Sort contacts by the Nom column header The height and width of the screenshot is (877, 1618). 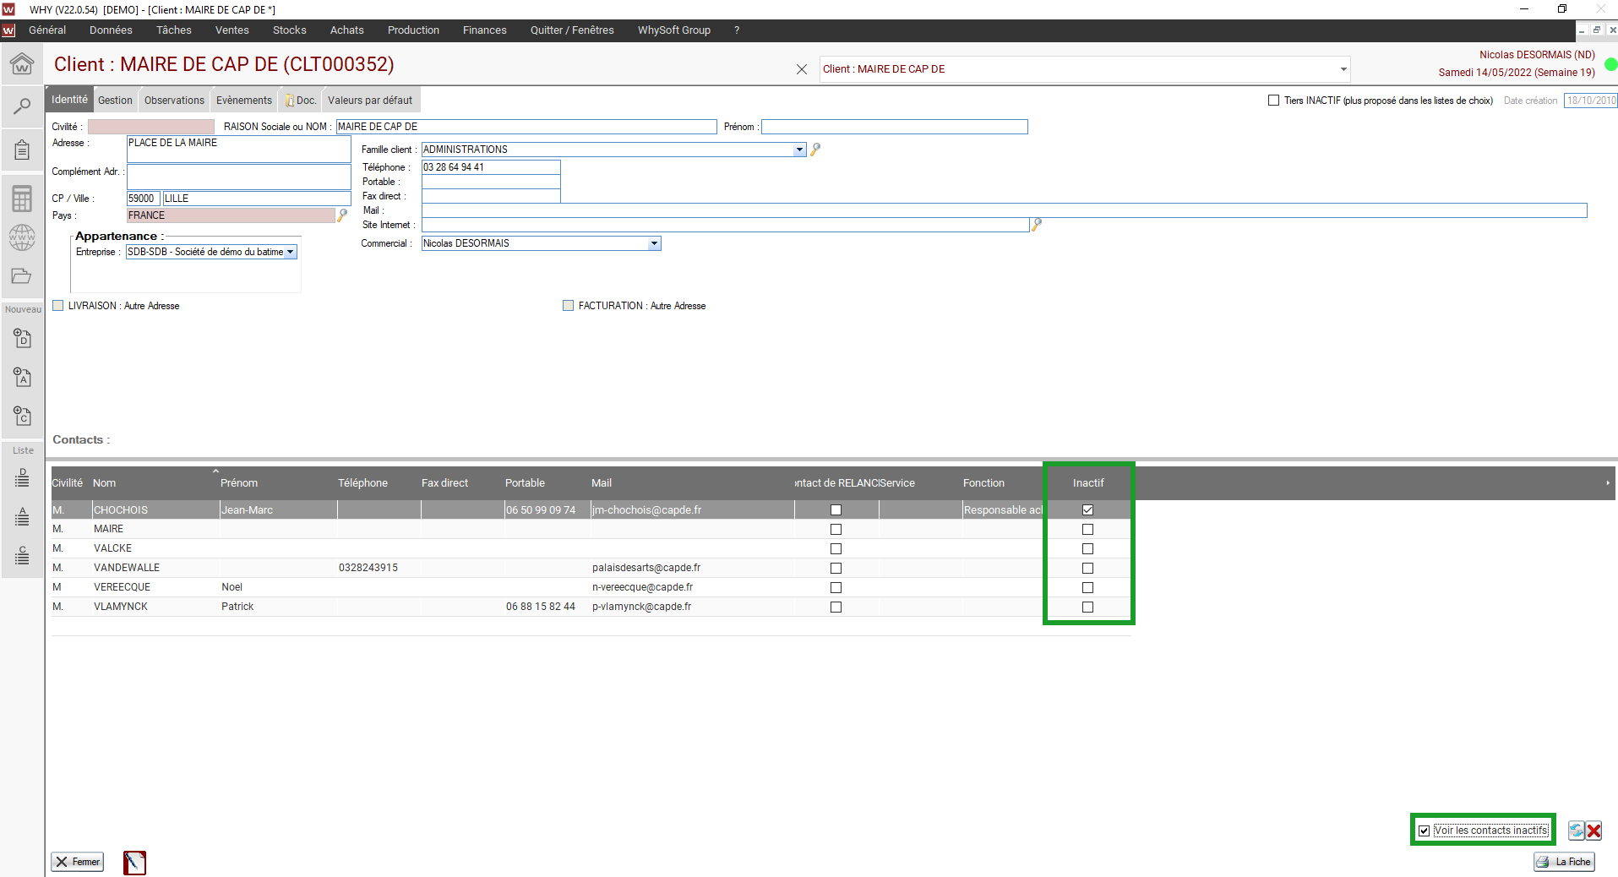[105, 483]
